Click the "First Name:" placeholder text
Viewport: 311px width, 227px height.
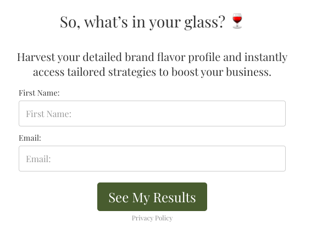(x=48, y=114)
